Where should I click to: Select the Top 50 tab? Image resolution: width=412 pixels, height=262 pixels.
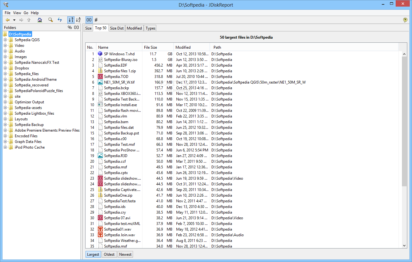point(101,28)
